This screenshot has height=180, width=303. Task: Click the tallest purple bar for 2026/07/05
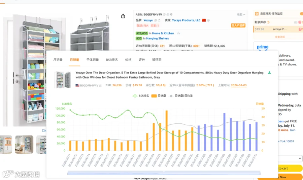tap(224, 132)
